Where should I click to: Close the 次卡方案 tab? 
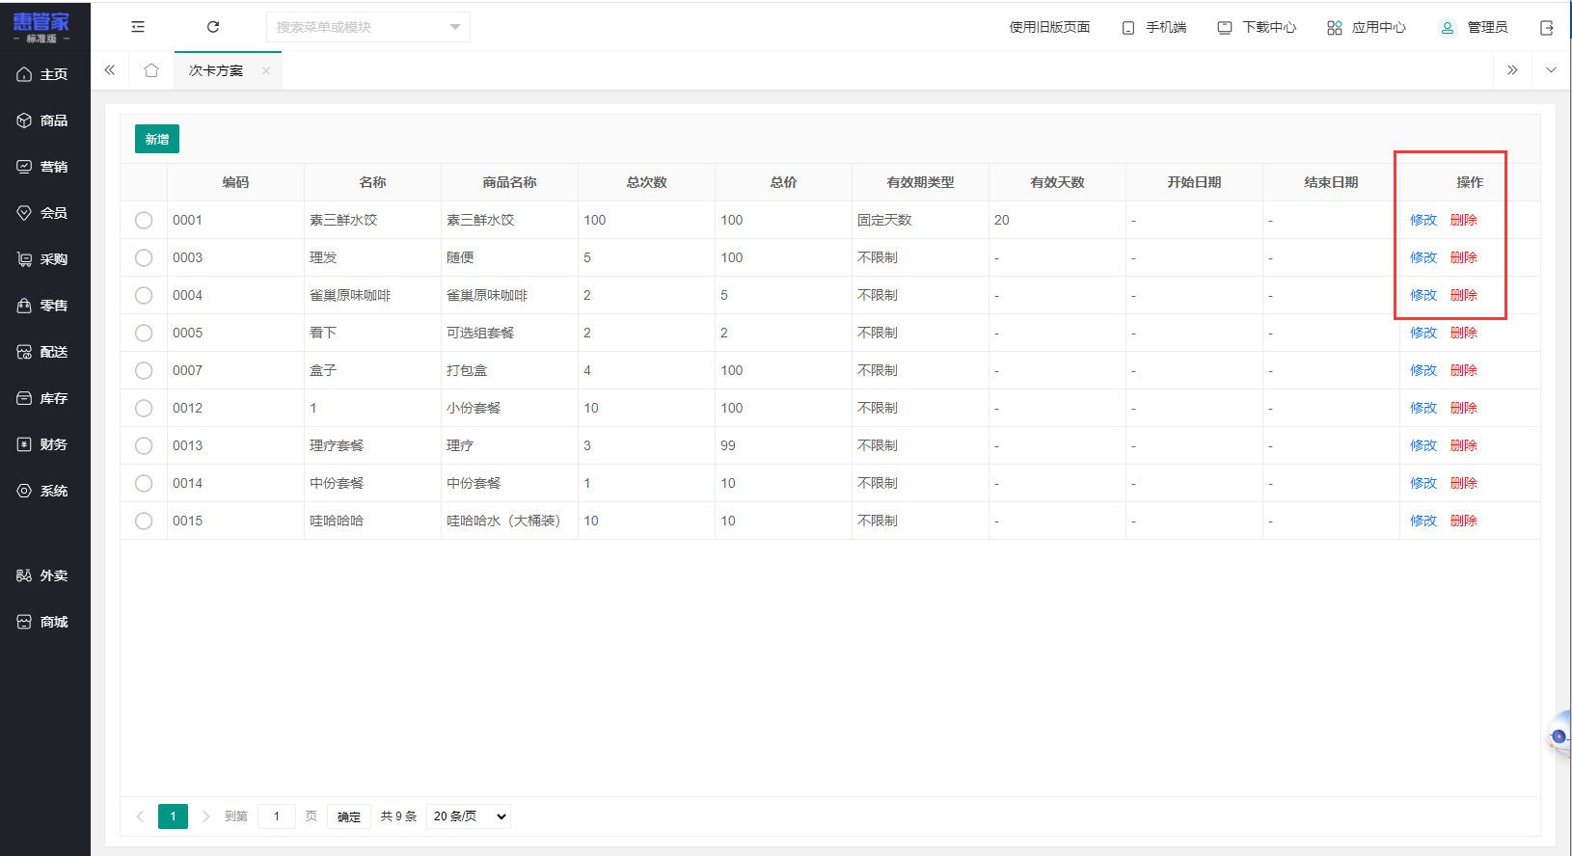266,70
